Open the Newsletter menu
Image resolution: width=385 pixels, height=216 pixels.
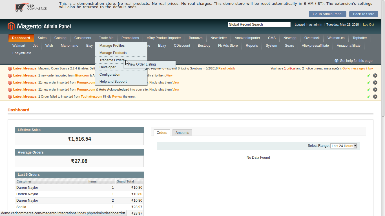click(x=219, y=38)
